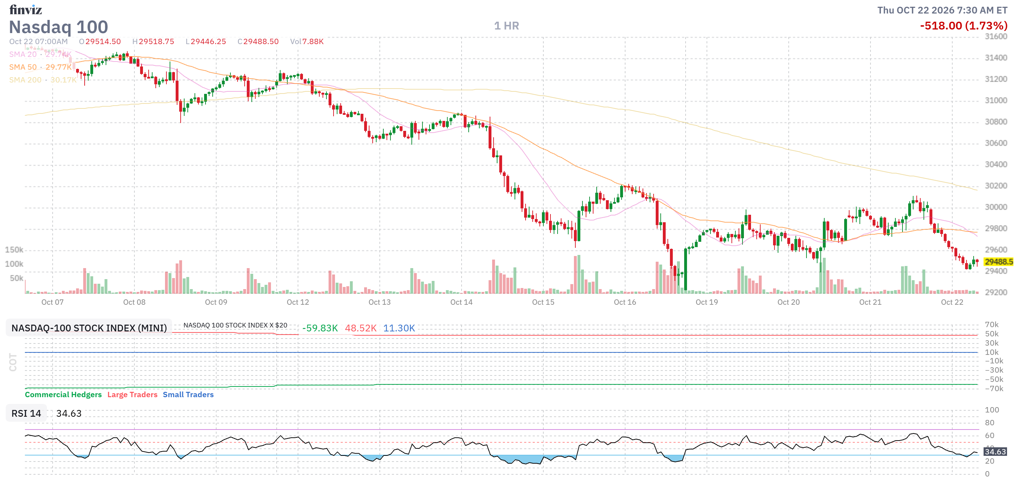The width and height of the screenshot is (1017, 485).
Task: Click the dark RSI axis tag 34.63
Action: click(x=995, y=452)
